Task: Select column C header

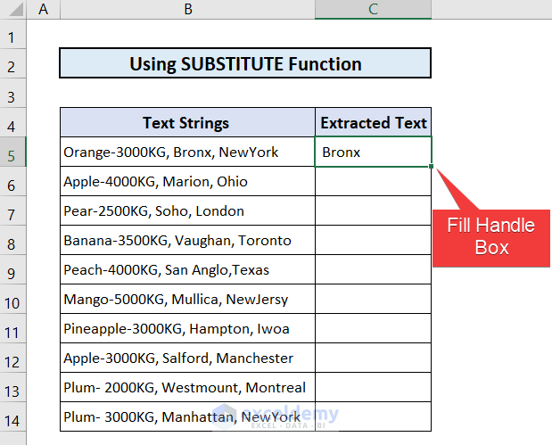Action: click(373, 10)
